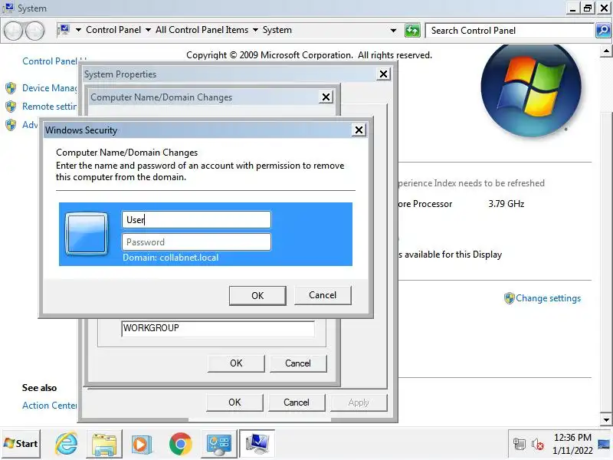
Task: Click Cancel in Computer Name/Domain Changes
Action: 298,363
